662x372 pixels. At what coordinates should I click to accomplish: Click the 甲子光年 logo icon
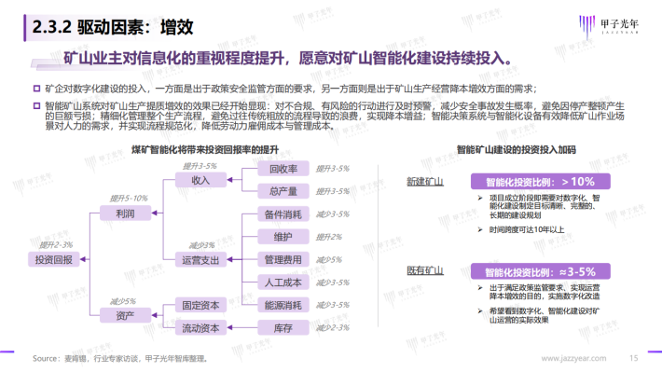586,25
